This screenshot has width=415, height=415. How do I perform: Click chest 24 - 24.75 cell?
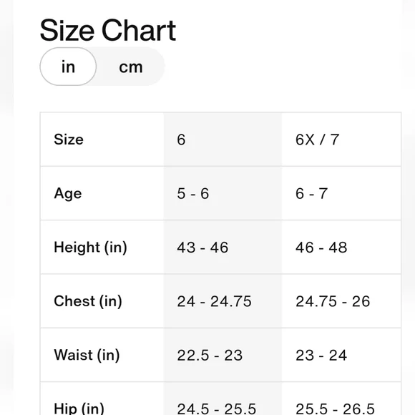223,301
